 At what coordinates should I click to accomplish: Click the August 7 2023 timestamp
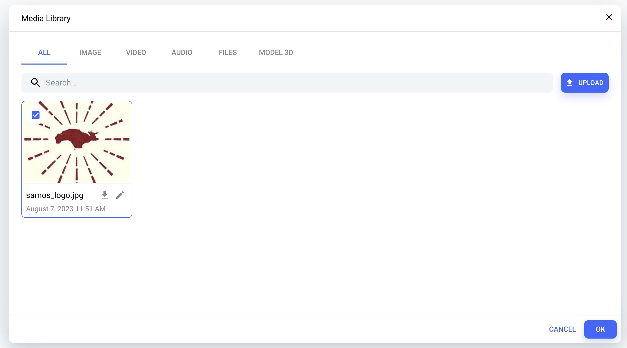click(x=66, y=209)
